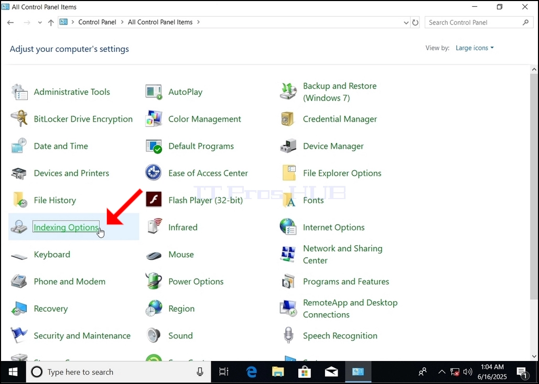Click the Device Manager link text
This screenshot has width=539, height=384.
click(333, 146)
